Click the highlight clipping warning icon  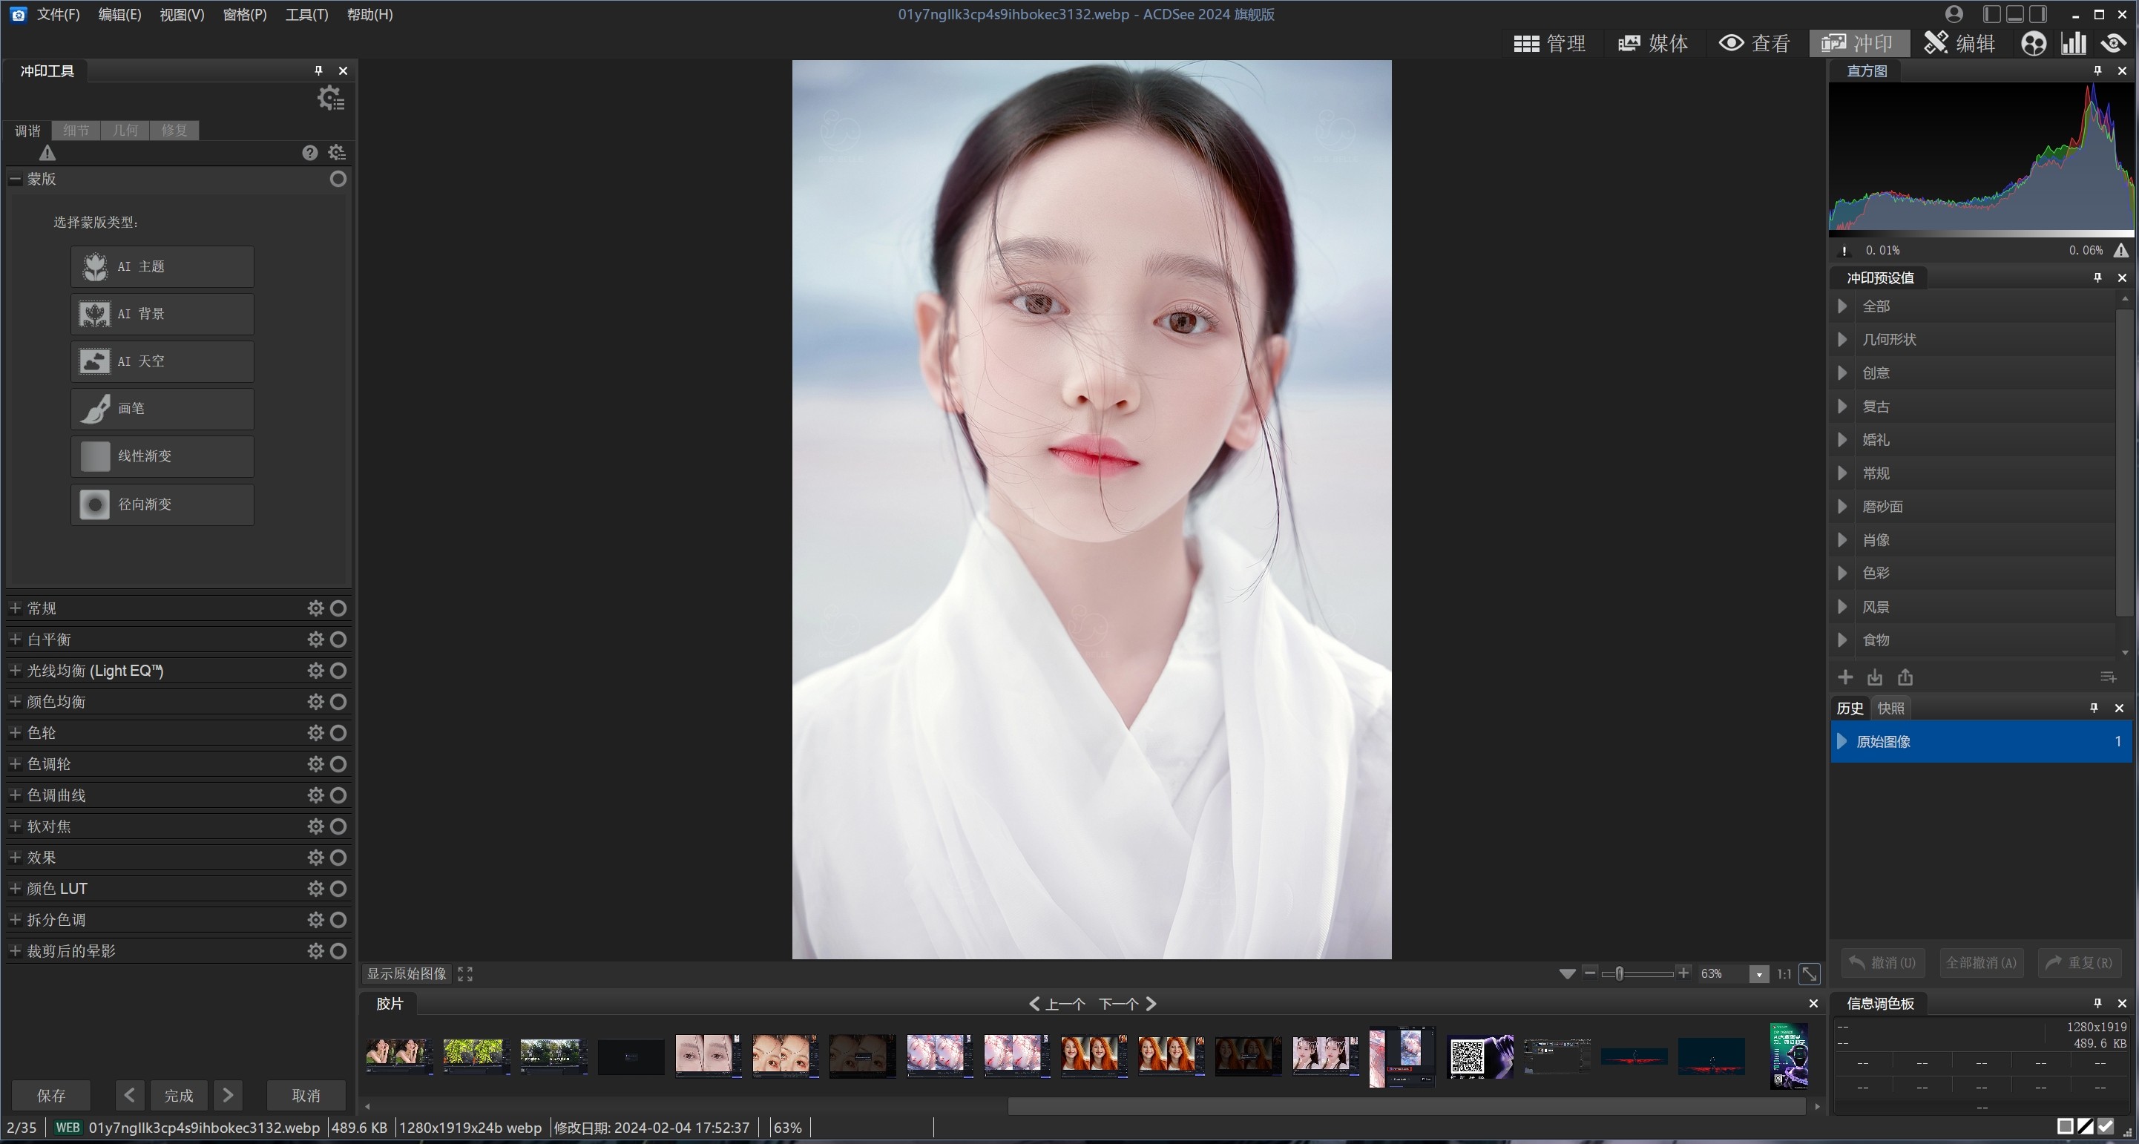(x=2121, y=250)
